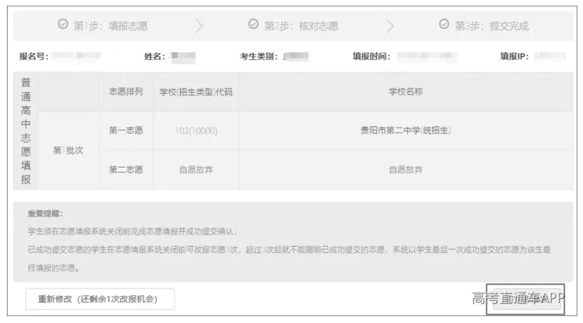Click 自愿放弃 in the school name column

coord(406,170)
